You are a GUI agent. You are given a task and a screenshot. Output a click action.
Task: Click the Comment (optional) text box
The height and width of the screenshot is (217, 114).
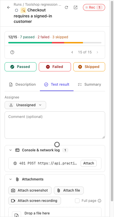tap(55, 125)
